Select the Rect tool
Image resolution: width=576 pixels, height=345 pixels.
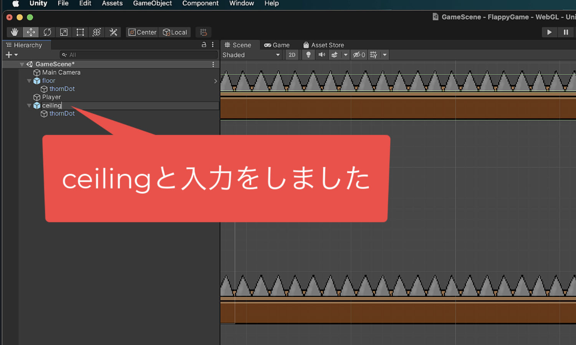click(x=80, y=32)
